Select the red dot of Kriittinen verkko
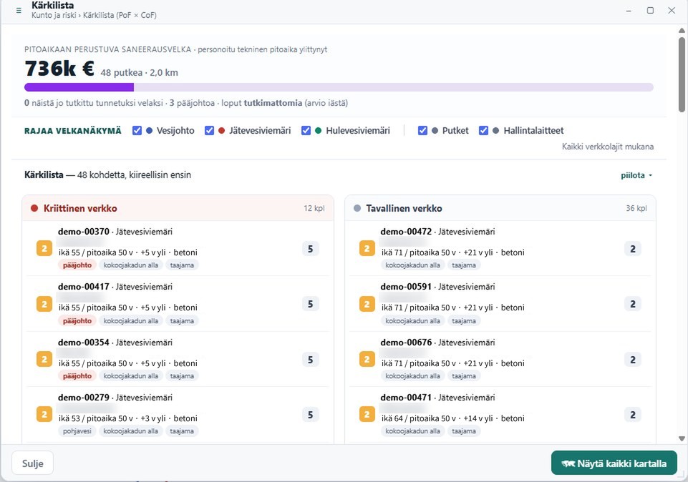 pyautogui.click(x=34, y=208)
